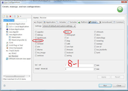Open the filter dropdown arrow in toolbar
This screenshot has width=128, height=91.
(21, 16)
